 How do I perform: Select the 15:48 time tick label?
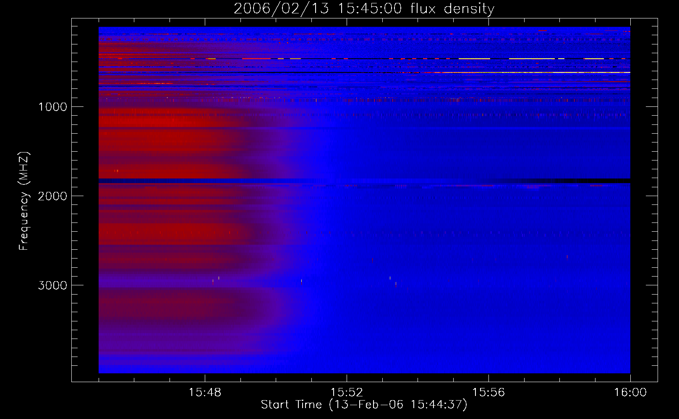(205, 393)
